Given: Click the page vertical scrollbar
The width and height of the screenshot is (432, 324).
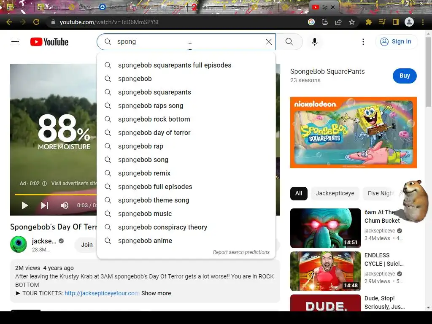Looking at the screenshot, I should click(x=428, y=72).
